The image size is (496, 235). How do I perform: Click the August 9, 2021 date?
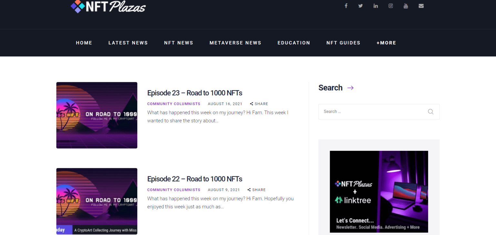coord(224,190)
